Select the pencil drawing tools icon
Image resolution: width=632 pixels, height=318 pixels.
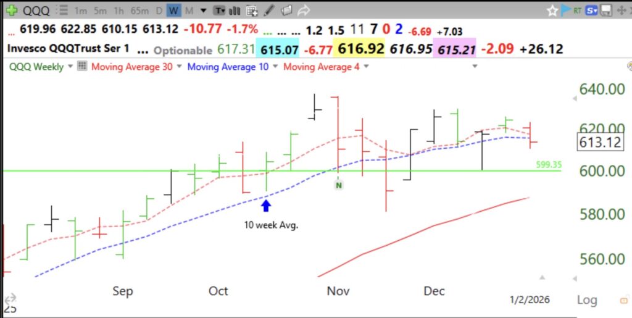coord(268,10)
